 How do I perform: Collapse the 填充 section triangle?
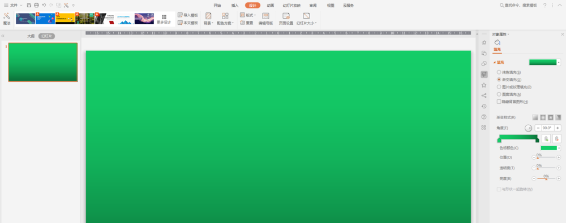(495, 62)
